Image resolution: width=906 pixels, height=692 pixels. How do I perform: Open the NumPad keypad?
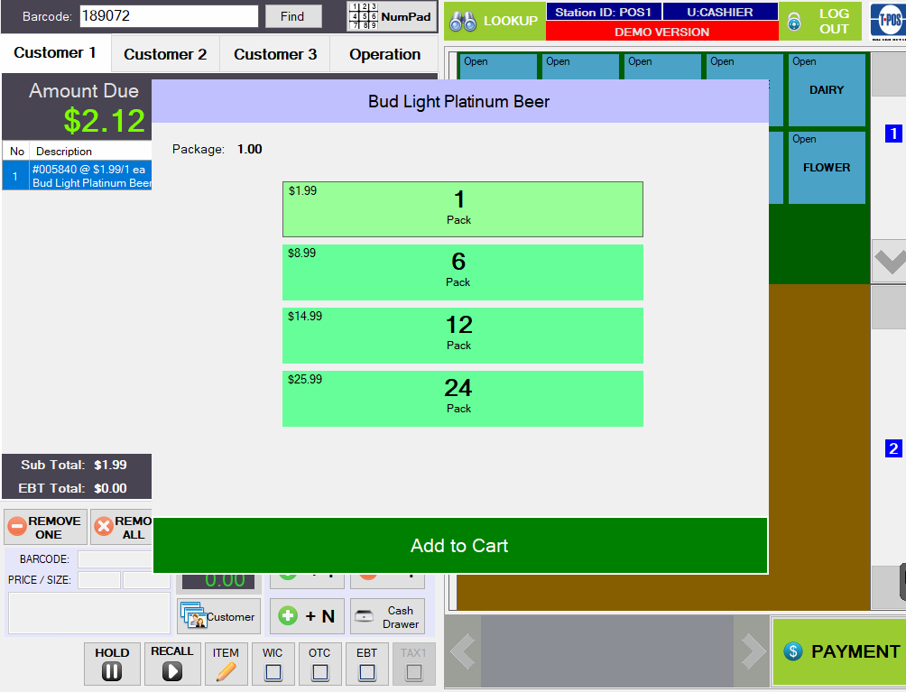tap(392, 16)
